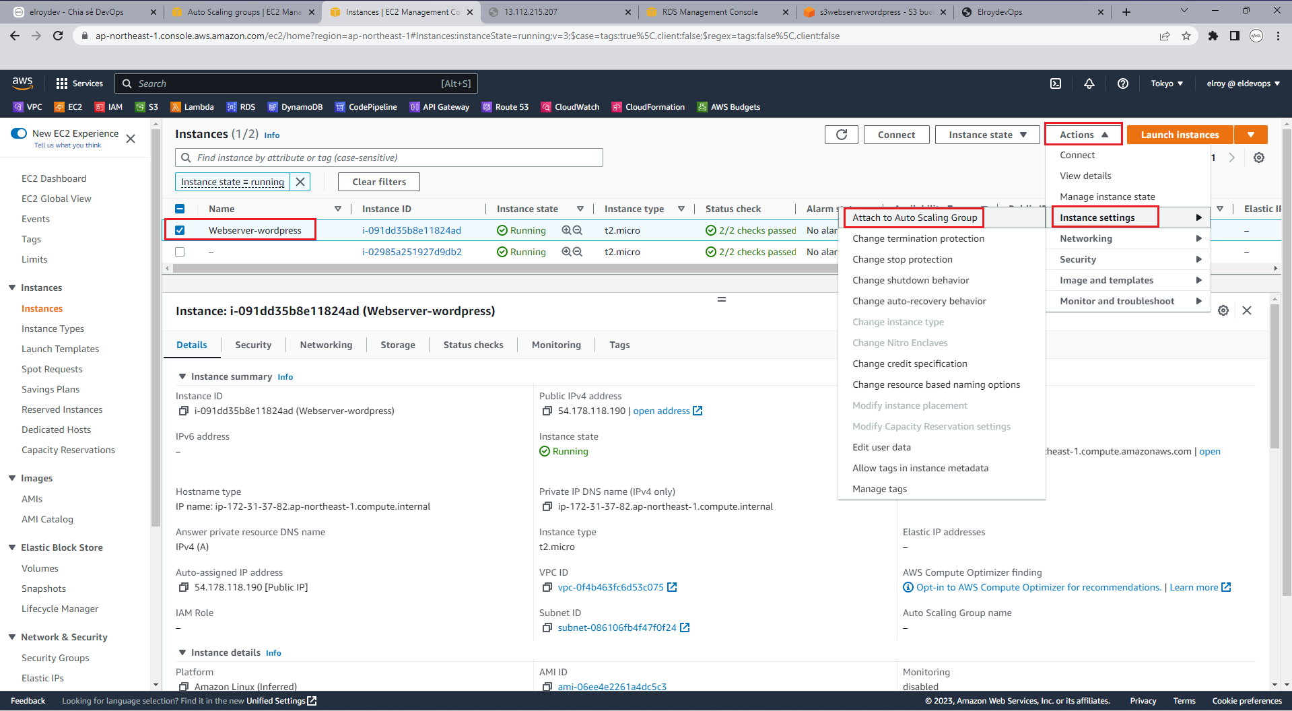Click the Connect button
The width and height of the screenshot is (1292, 711).
coord(896,135)
